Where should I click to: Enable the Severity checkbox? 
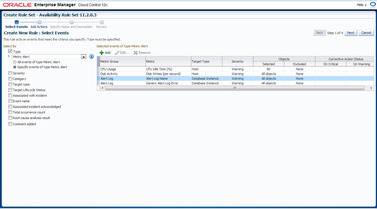(x=10, y=73)
